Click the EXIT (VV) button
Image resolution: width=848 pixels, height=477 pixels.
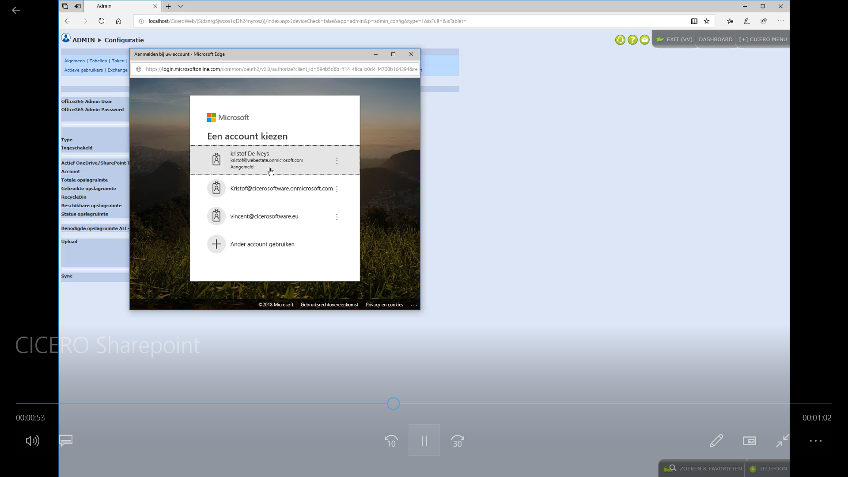pyautogui.click(x=674, y=39)
